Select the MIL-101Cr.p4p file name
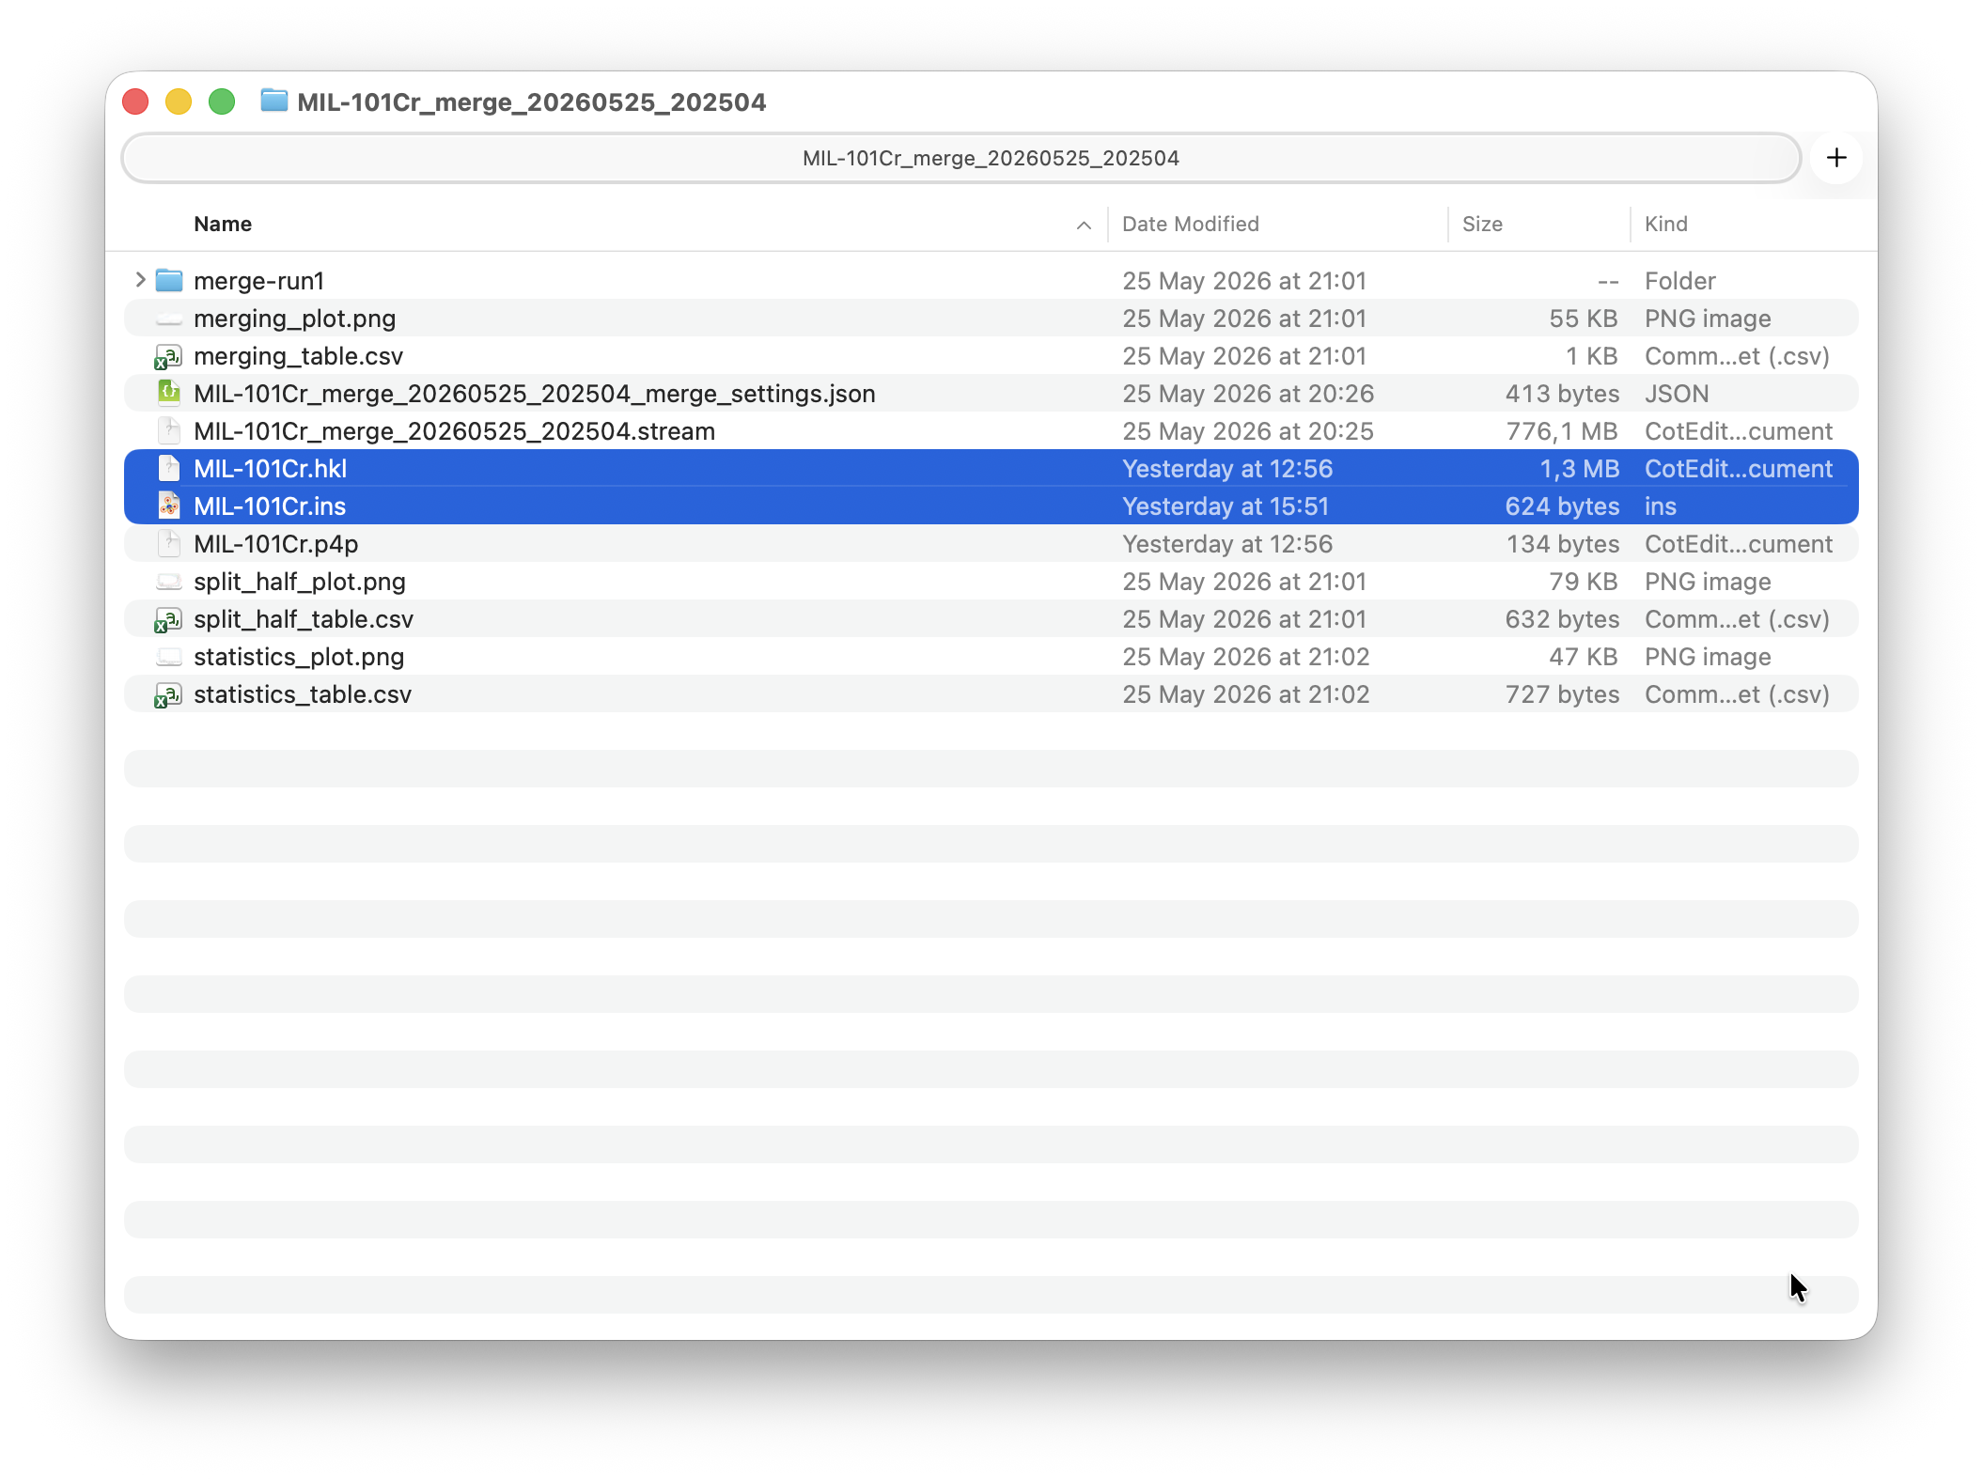Viewport: 1983px width, 1479px height. pyautogui.click(x=275, y=544)
